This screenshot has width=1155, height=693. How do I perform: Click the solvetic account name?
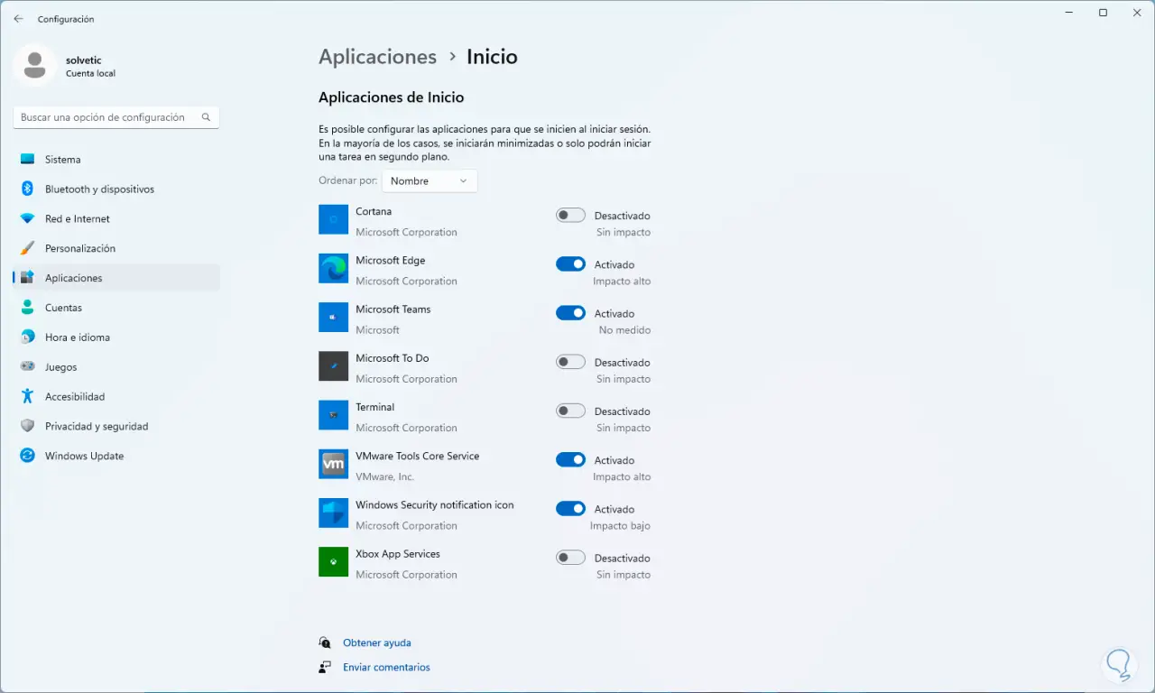pyautogui.click(x=83, y=60)
